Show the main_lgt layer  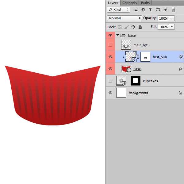(110, 45)
